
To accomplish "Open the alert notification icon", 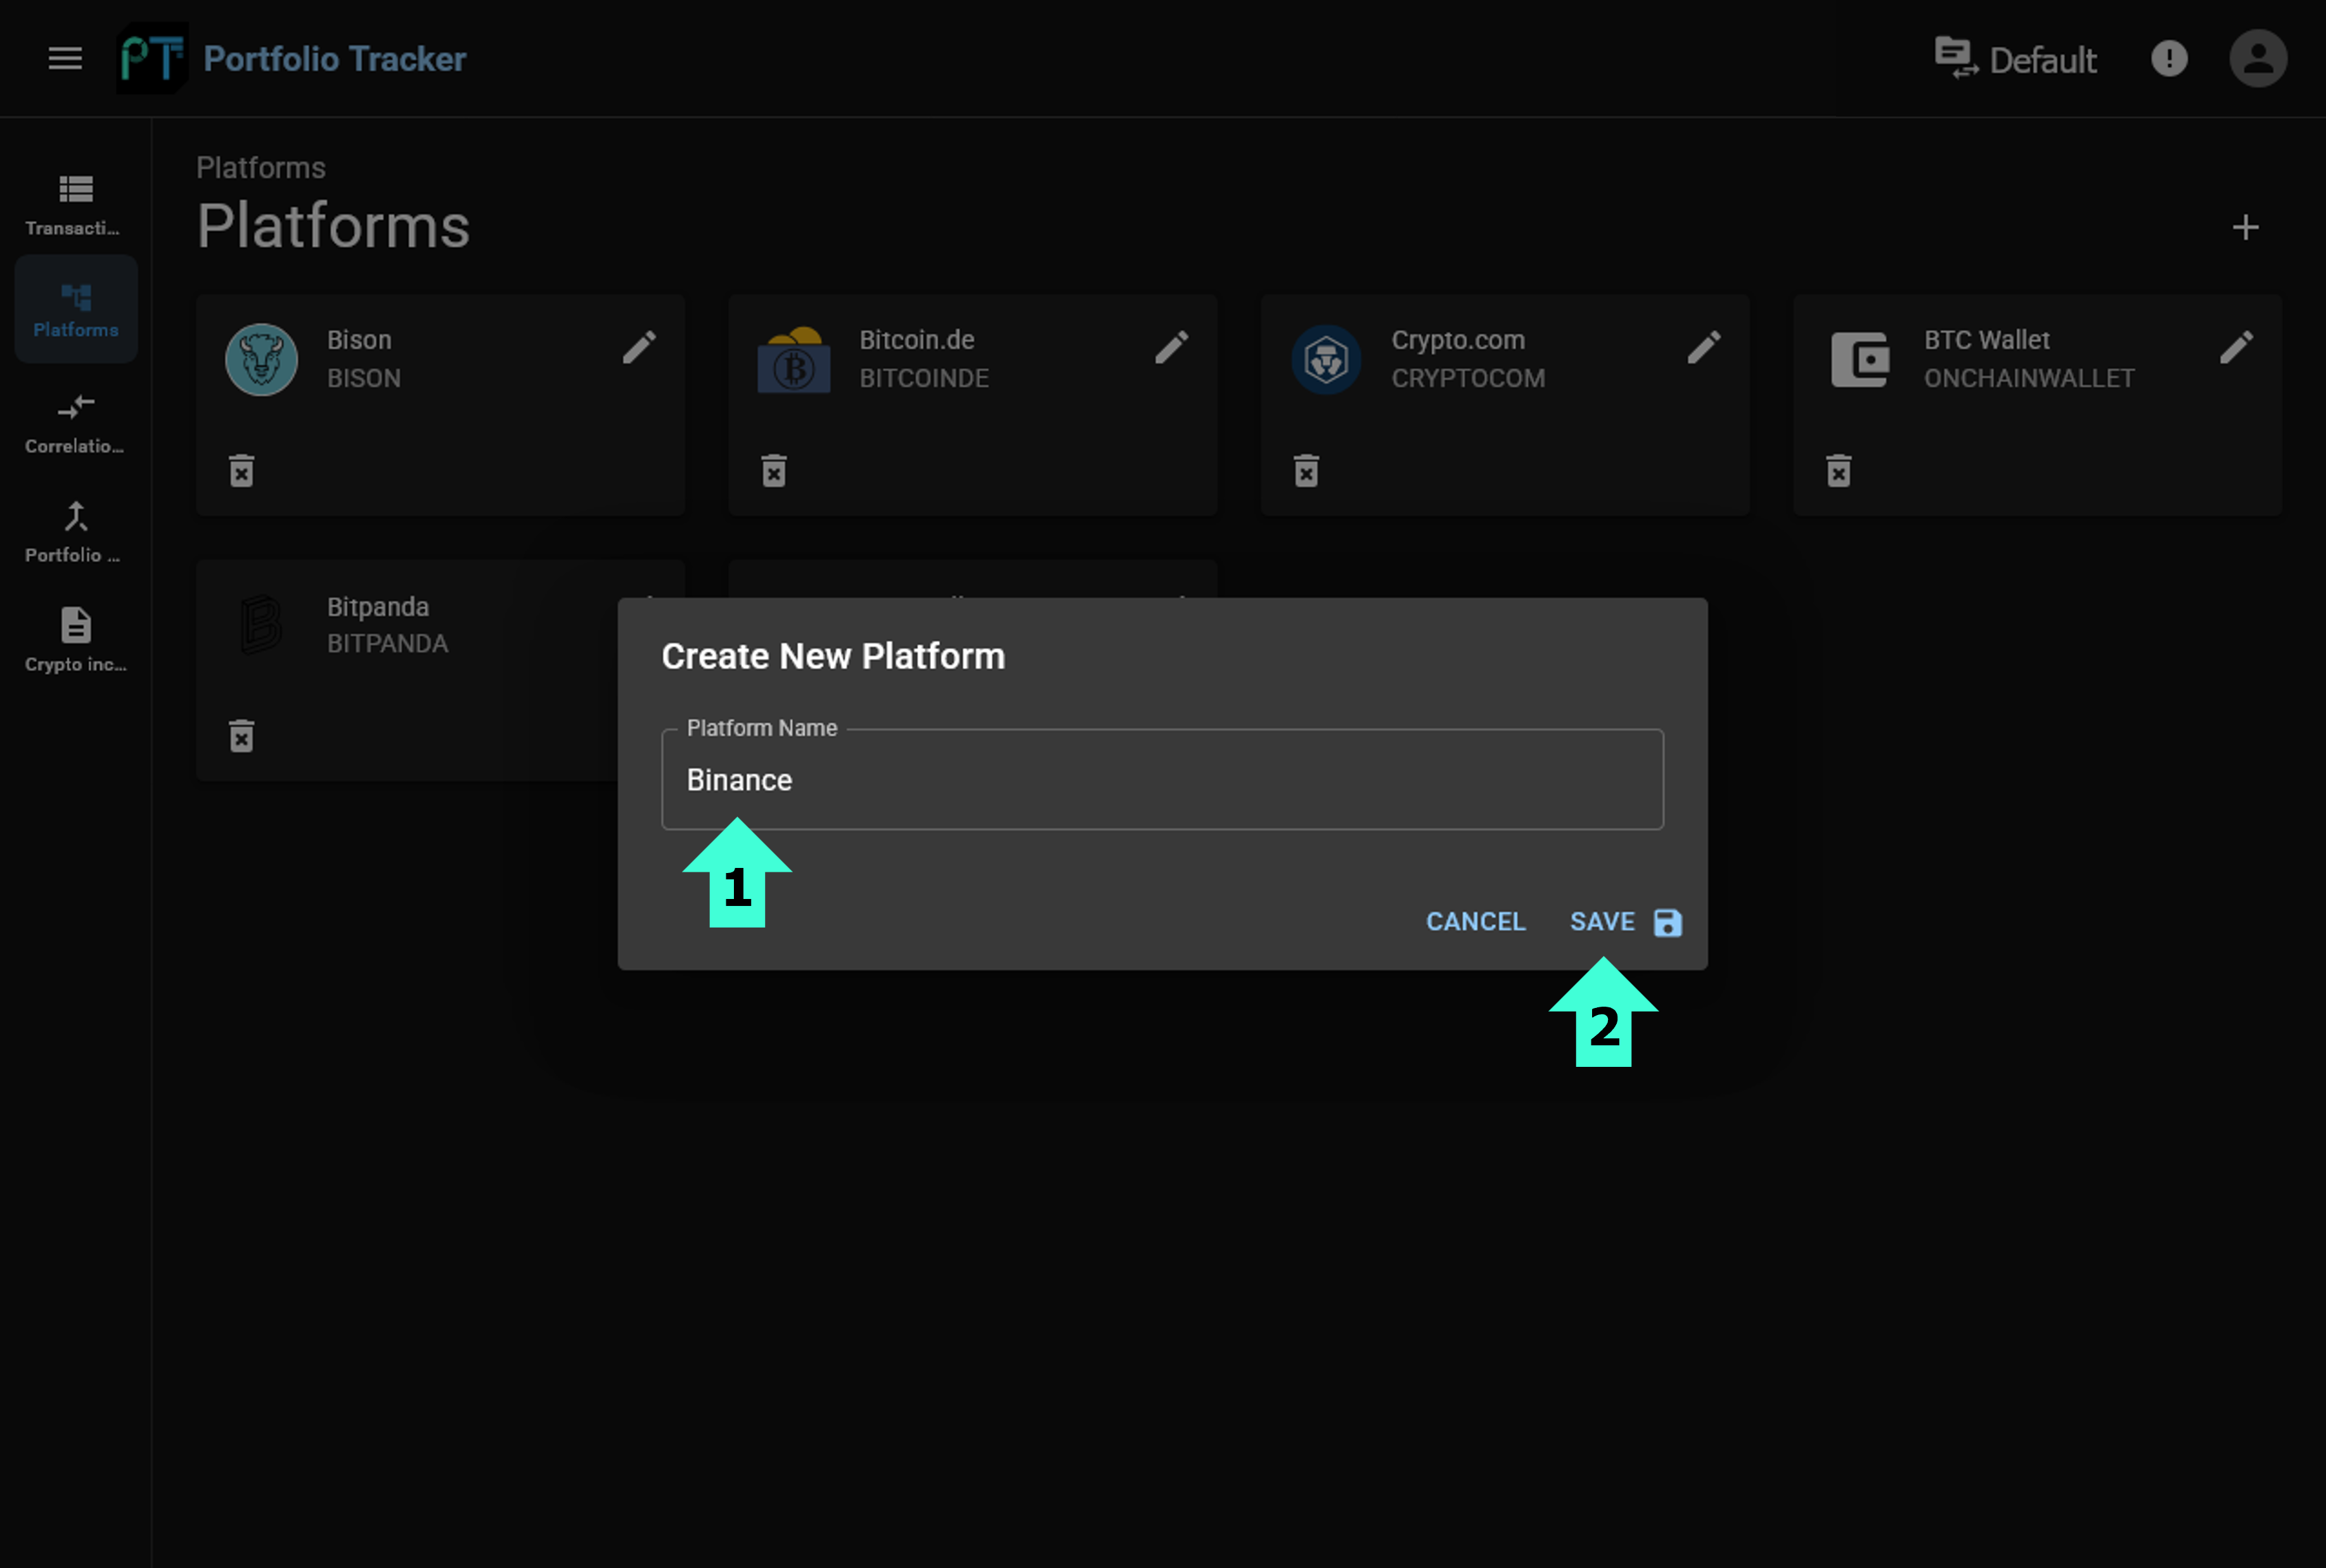I will (x=2169, y=58).
